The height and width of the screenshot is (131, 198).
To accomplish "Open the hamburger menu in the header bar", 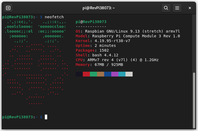I will tap(177, 8).
